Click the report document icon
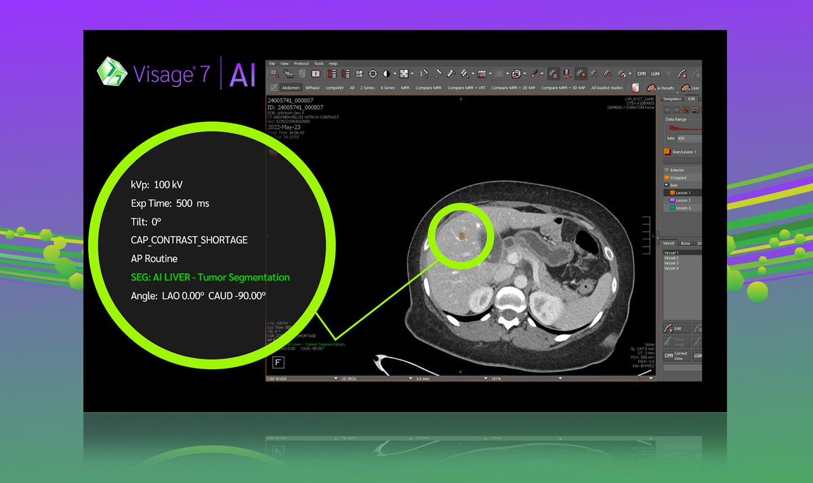This screenshot has width=813, height=483. coord(635,88)
